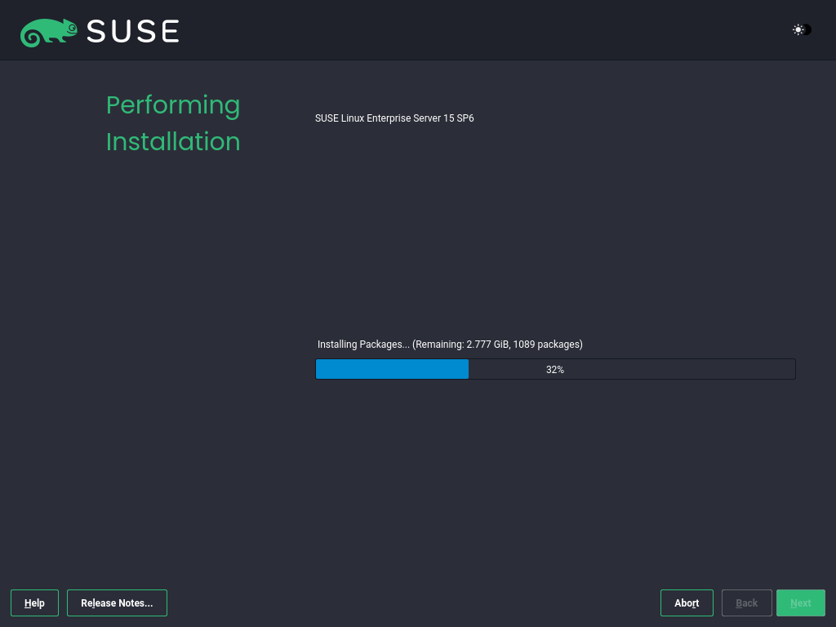Click the SUSE chameleon logo
The image size is (836, 627).
pyautogui.click(x=49, y=32)
